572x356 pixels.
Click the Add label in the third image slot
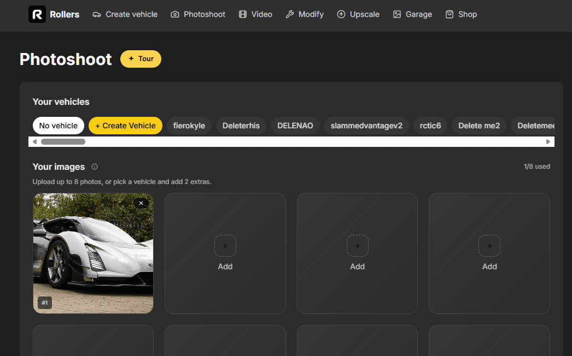(358, 266)
